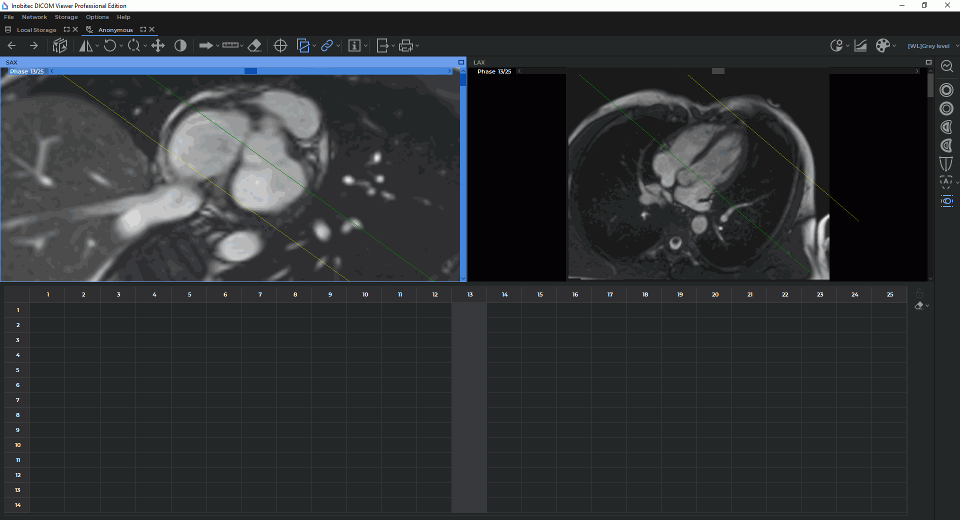Click the magnifier graph analysis icon
Screen dimensions: 960x520
[946, 66]
